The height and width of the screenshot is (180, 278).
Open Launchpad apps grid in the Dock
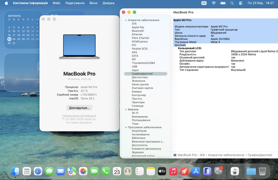[27, 171]
